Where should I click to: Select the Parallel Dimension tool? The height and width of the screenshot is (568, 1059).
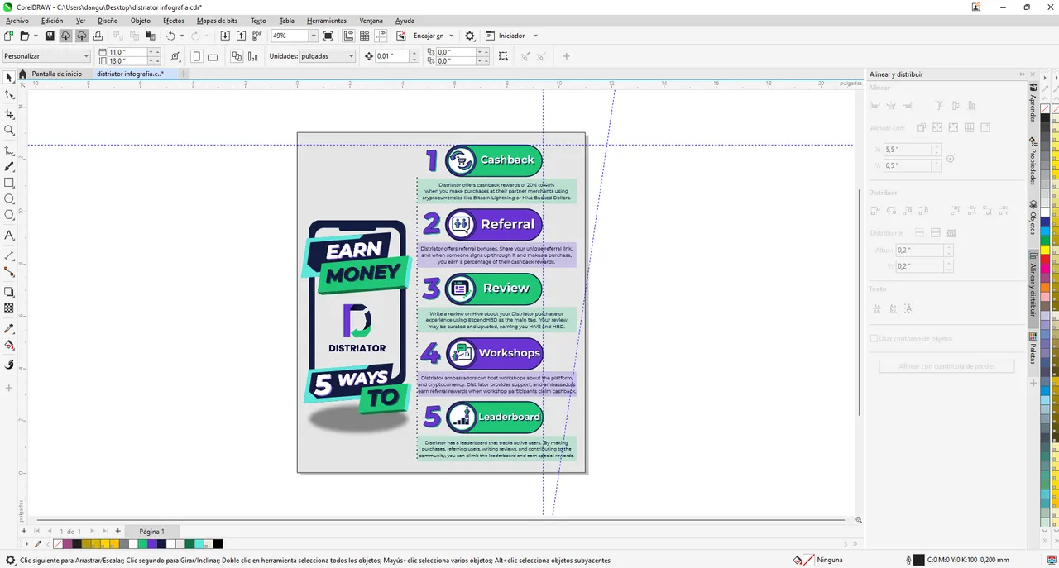pos(9,255)
